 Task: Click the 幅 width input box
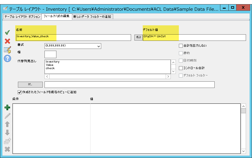(50, 54)
